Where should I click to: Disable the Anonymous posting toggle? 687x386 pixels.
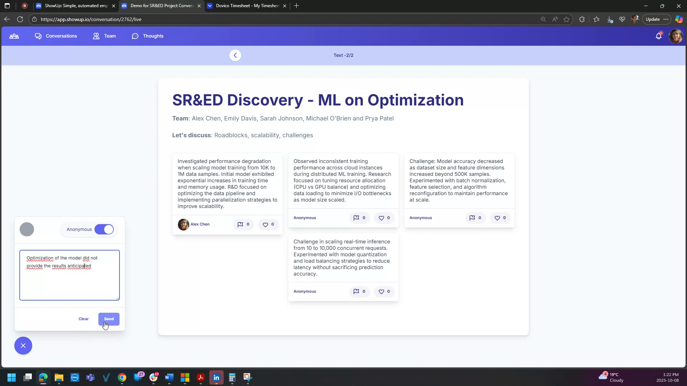pos(104,229)
